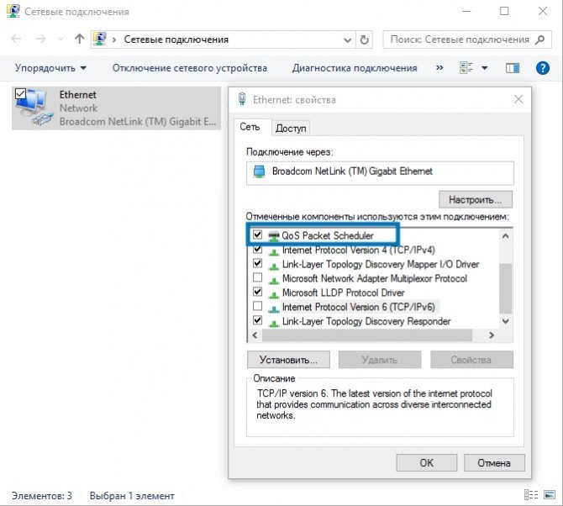Click the Свойства button
Image resolution: width=563 pixels, height=506 pixels.
(471, 360)
